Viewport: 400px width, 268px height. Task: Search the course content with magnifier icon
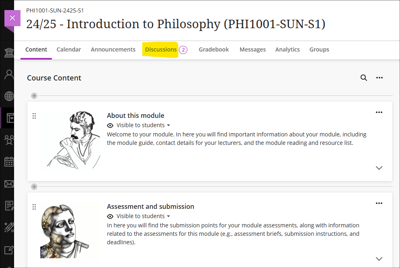pos(364,78)
